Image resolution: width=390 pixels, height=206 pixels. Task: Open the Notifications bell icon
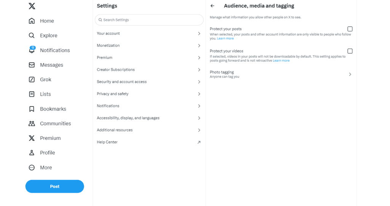click(32, 50)
